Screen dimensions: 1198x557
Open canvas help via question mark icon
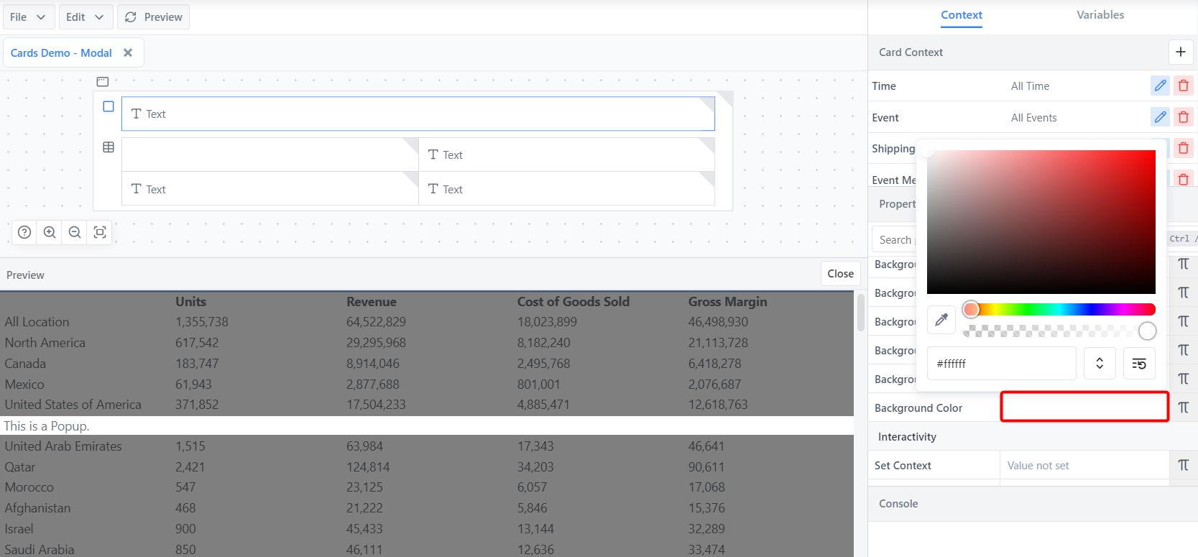[24, 232]
